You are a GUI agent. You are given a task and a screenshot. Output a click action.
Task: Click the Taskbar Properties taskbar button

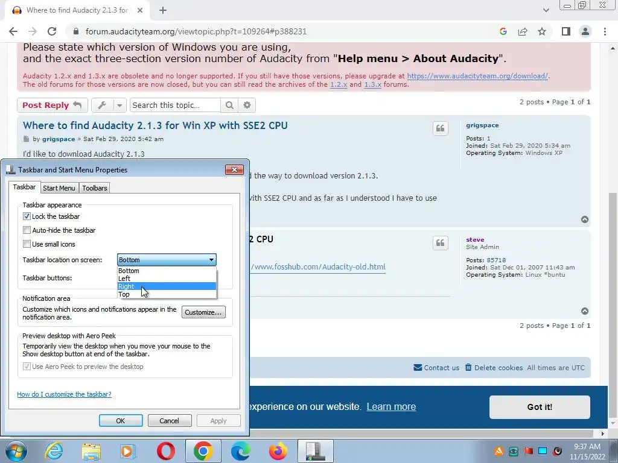tap(315, 451)
